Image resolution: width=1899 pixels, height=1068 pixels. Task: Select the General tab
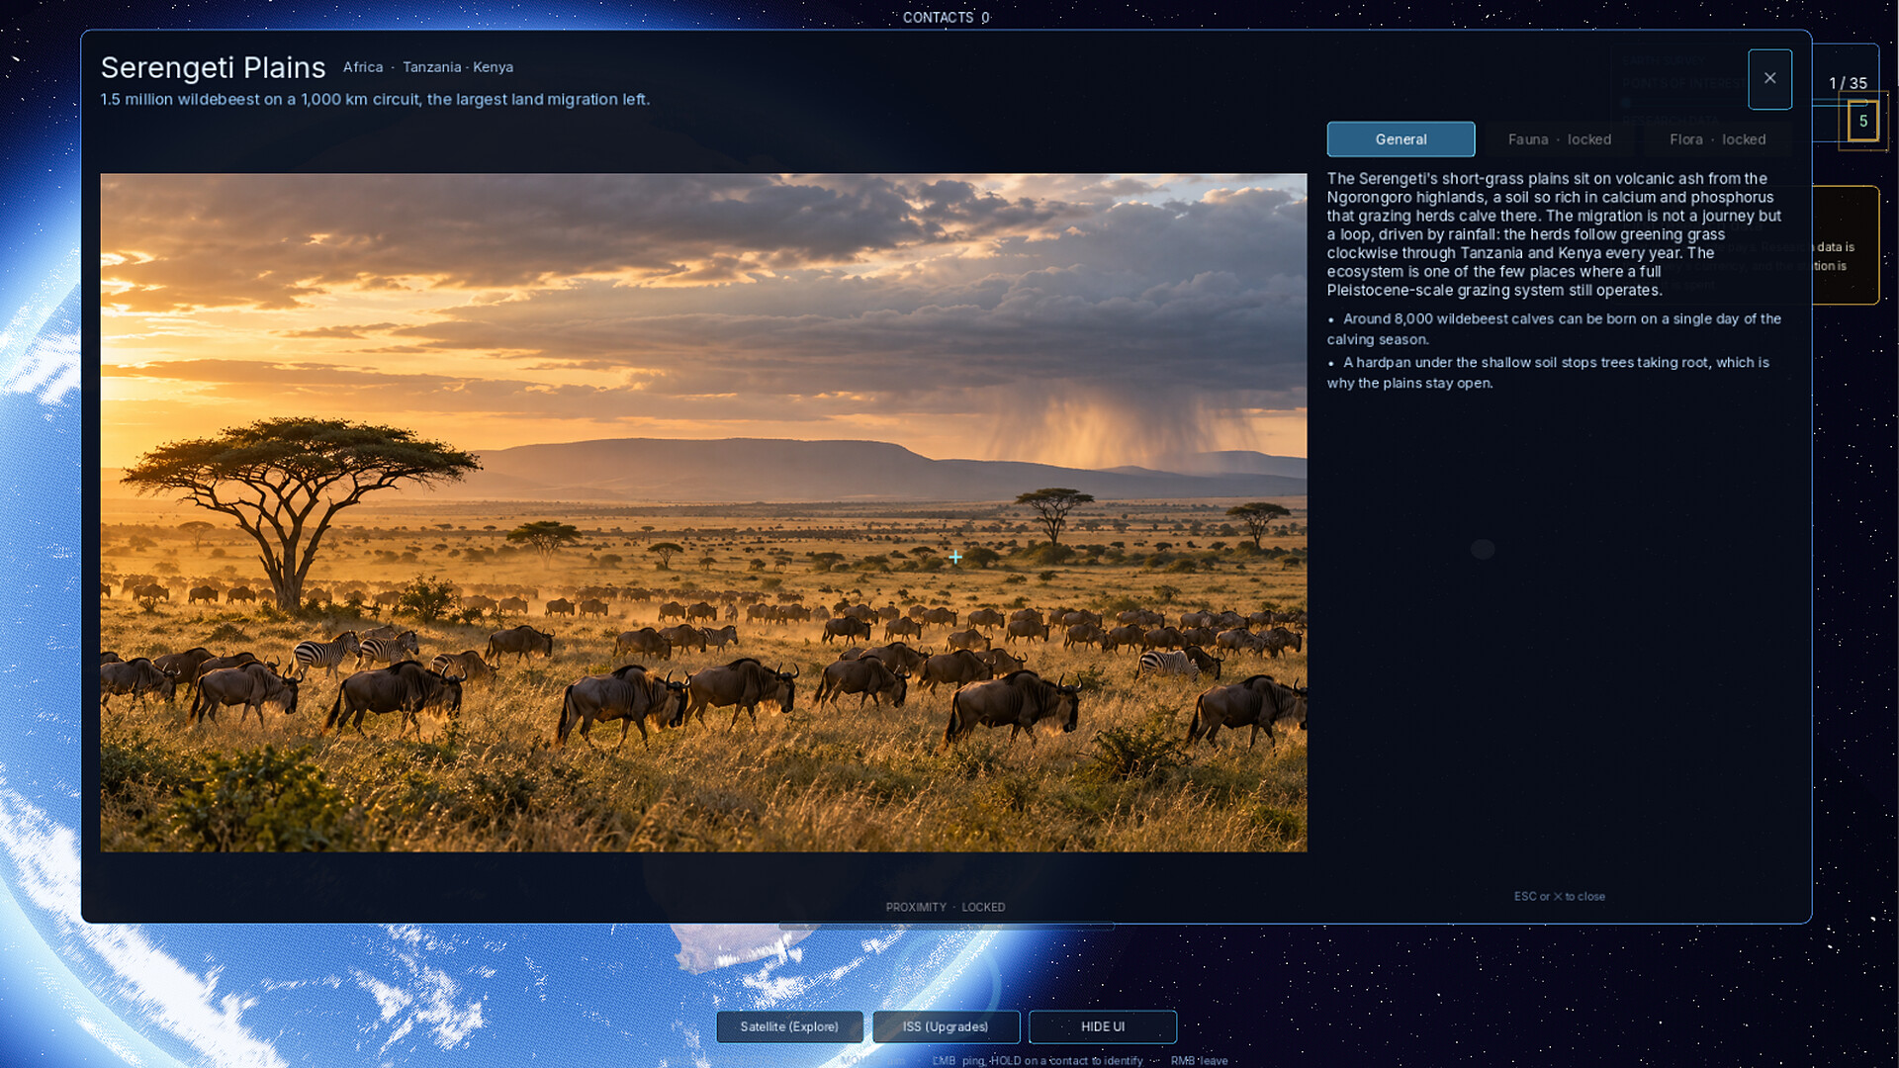1401,139
